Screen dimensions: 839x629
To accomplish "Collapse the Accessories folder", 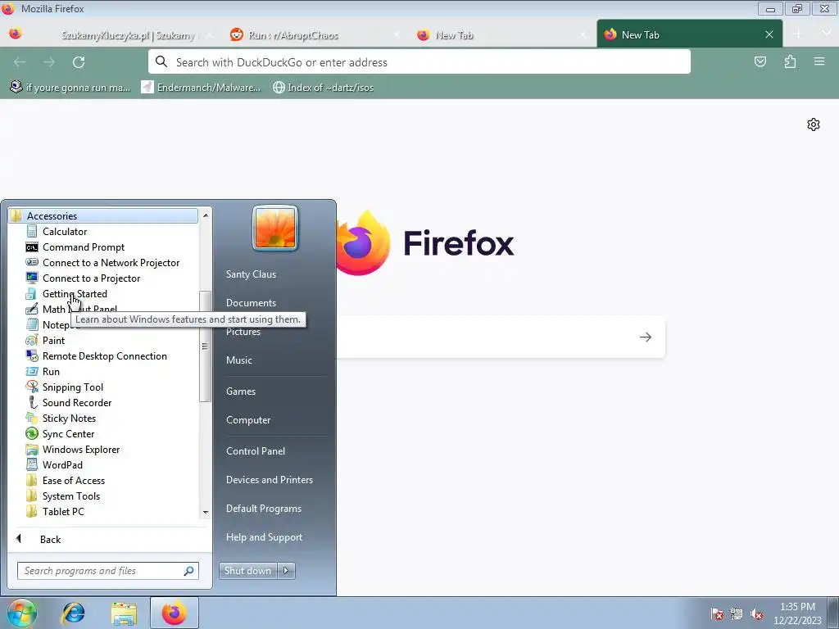I will pos(103,215).
